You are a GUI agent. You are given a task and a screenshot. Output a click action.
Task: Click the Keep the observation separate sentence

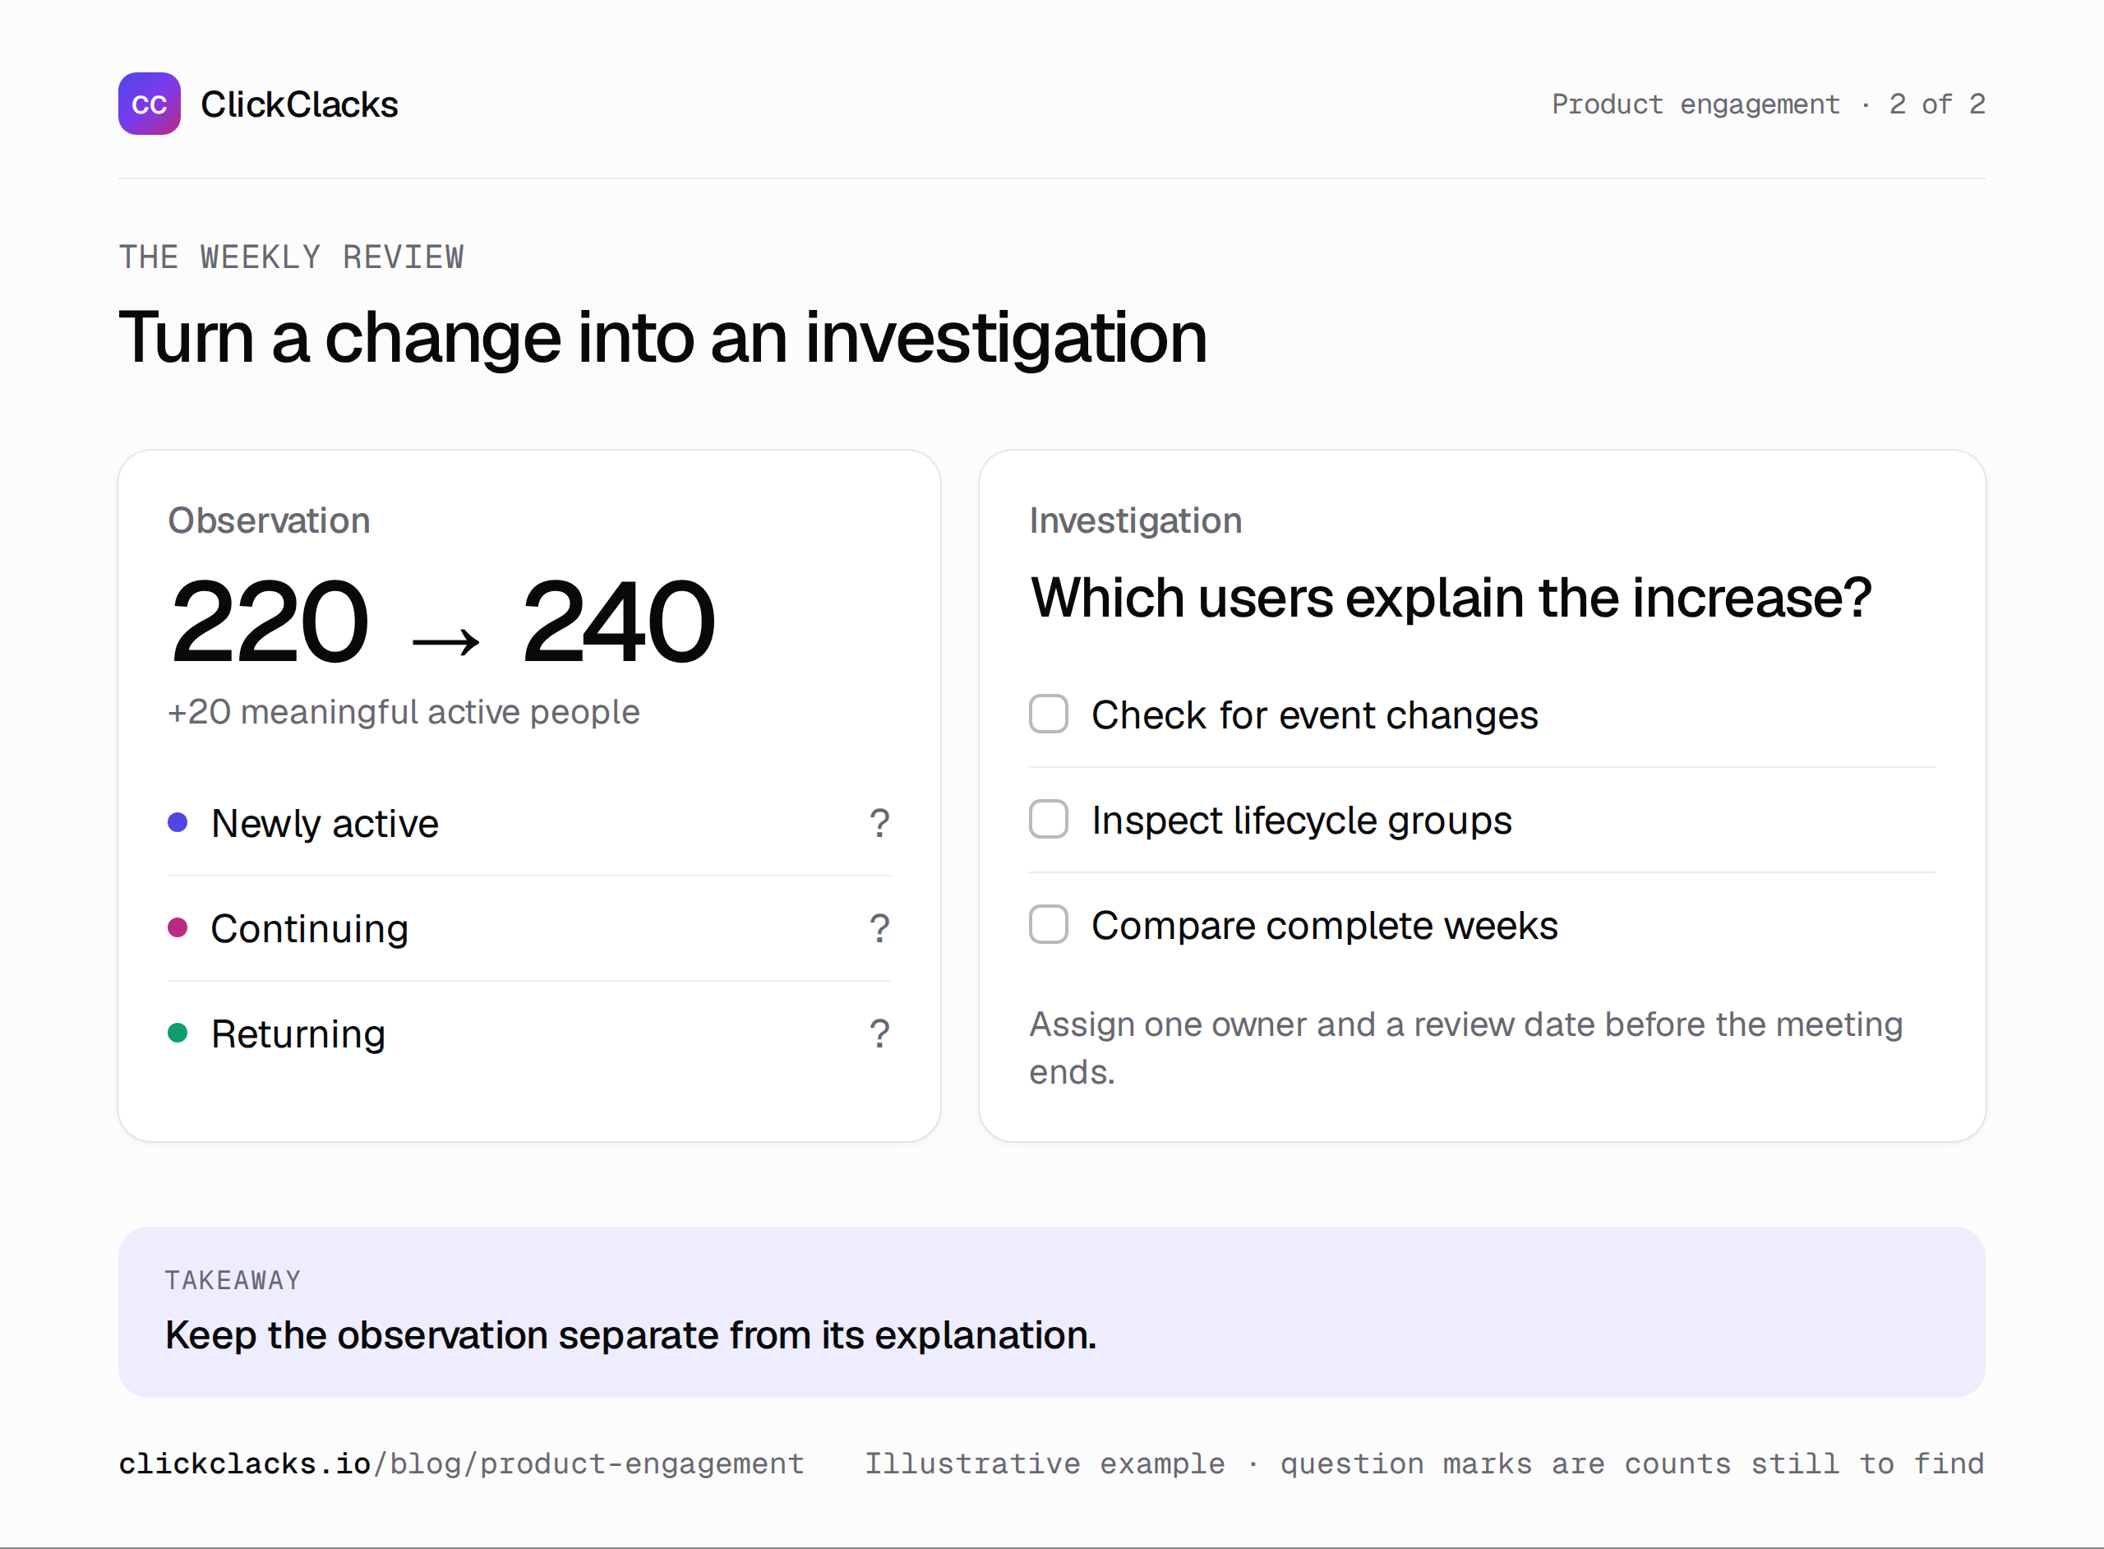tap(630, 1335)
